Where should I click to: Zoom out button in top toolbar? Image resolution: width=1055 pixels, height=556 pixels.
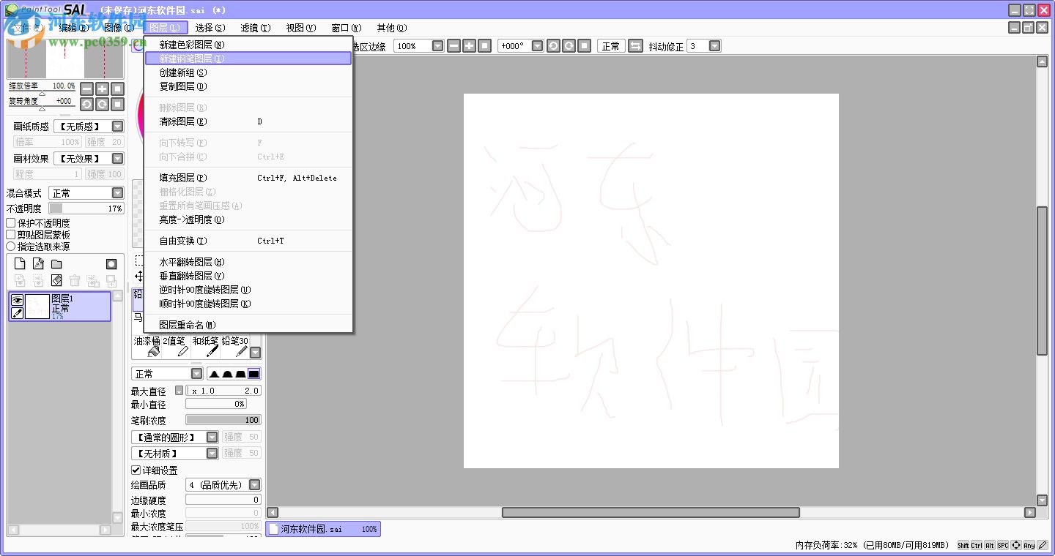tap(454, 45)
